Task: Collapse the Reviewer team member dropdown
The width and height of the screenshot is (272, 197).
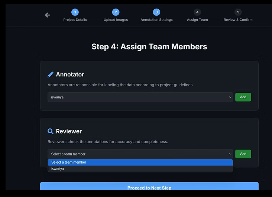Action: (140, 154)
